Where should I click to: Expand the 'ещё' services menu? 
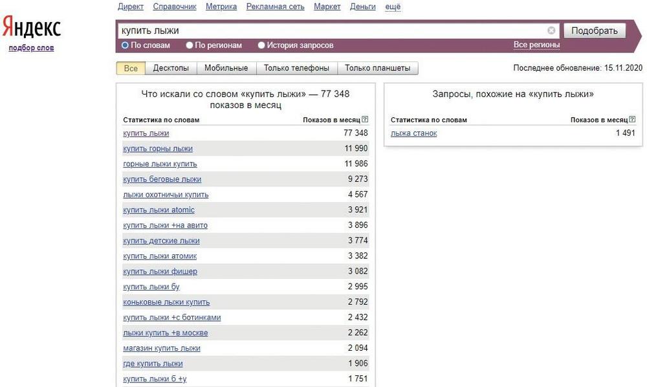[393, 6]
